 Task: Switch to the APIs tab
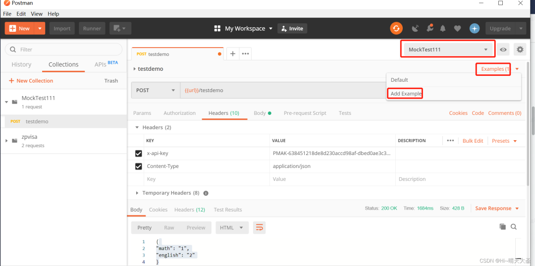[106, 64]
